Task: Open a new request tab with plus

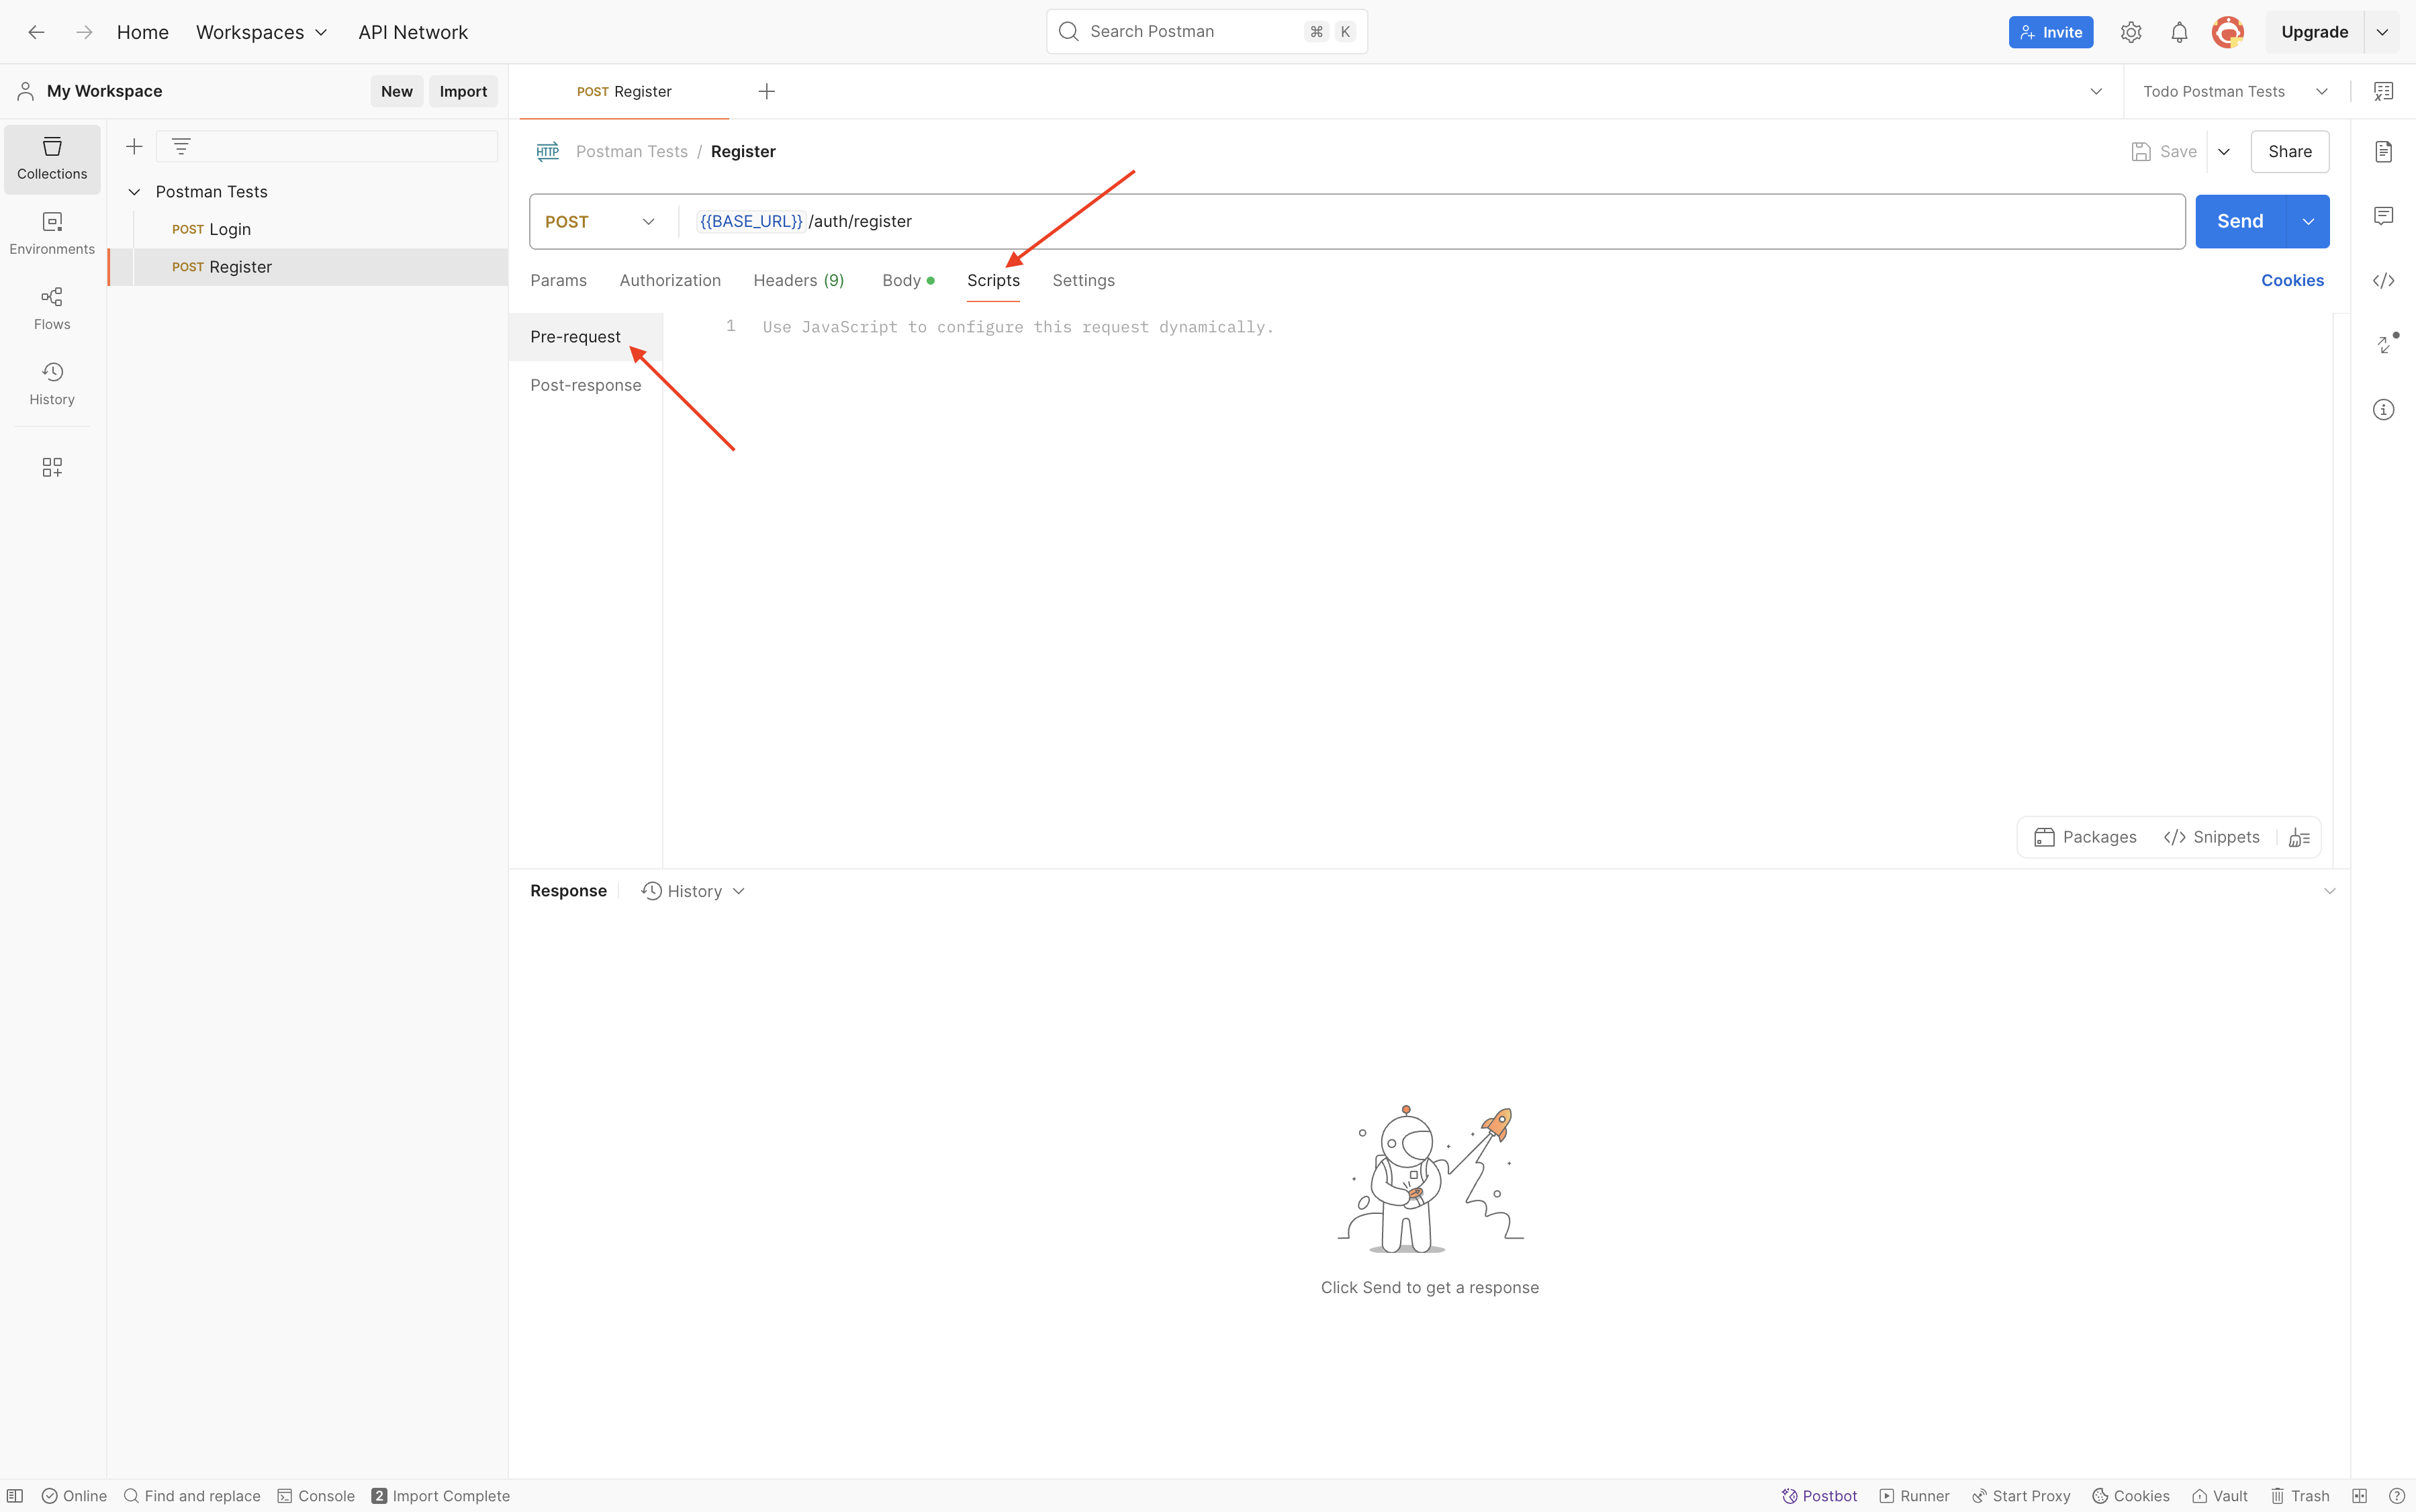Action: click(766, 91)
